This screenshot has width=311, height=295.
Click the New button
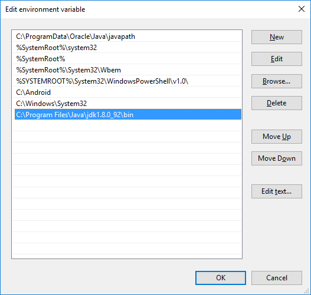coord(277,37)
